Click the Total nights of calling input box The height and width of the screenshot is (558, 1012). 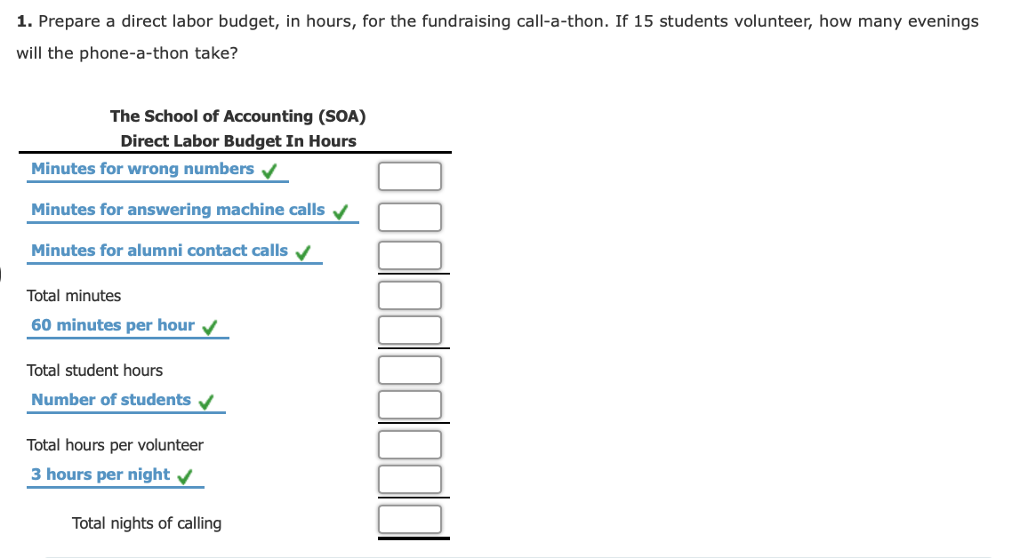[x=410, y=518]
